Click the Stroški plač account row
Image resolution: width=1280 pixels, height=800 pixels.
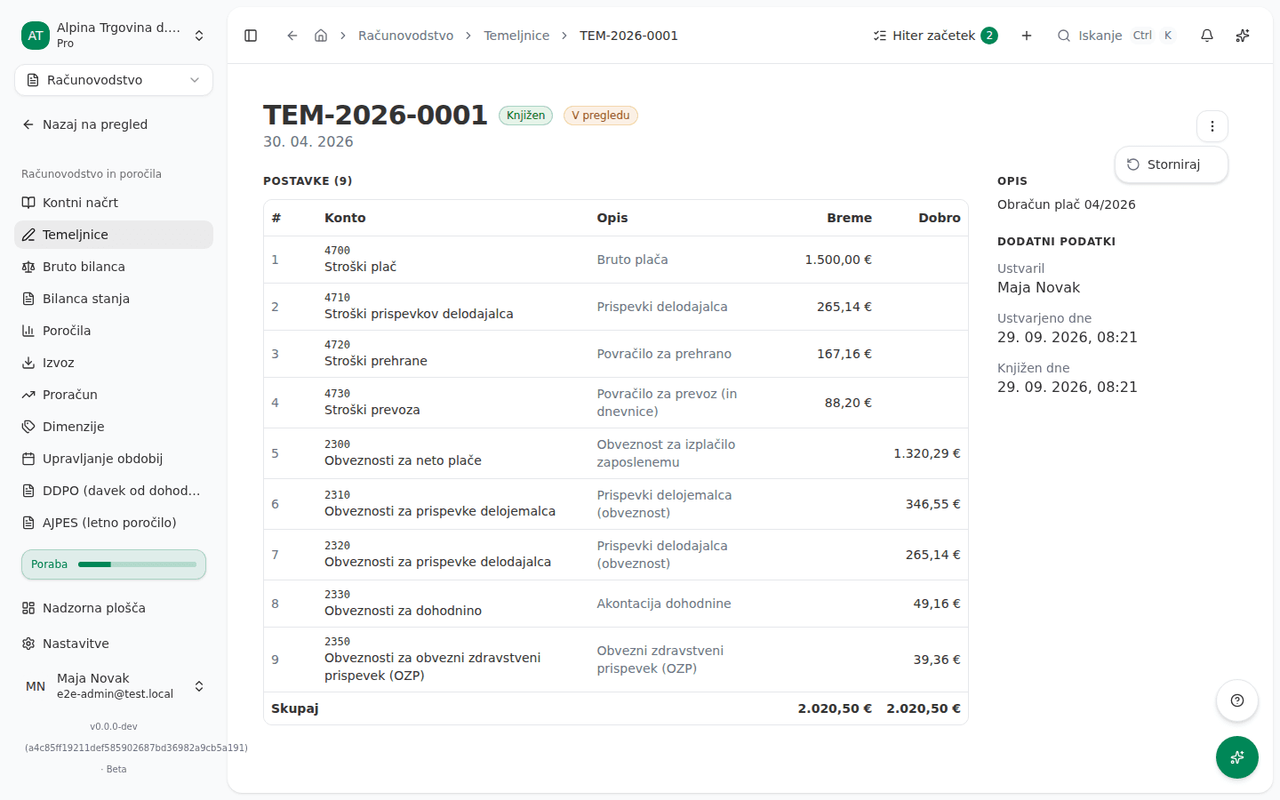click(615, 260)
